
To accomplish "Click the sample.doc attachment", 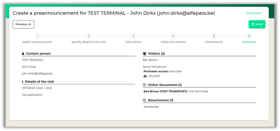I will pyautogui.click(x=151, y=107).
